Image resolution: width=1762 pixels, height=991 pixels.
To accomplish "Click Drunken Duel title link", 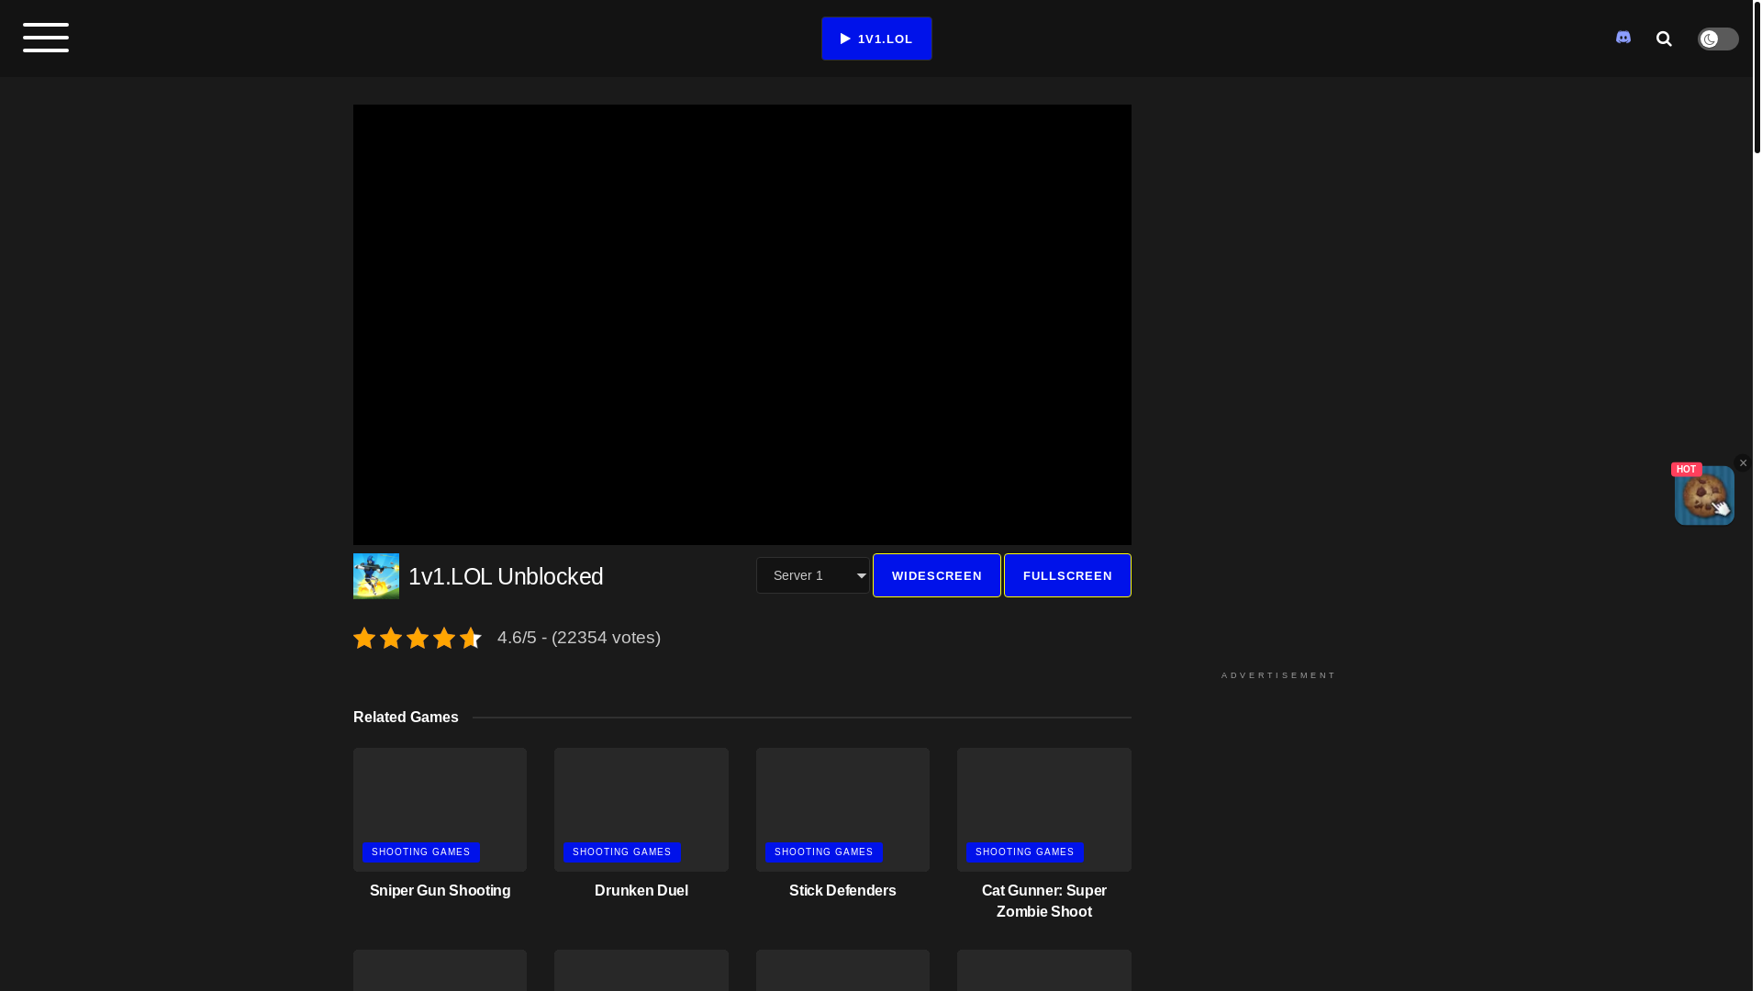I will [641, 891].
